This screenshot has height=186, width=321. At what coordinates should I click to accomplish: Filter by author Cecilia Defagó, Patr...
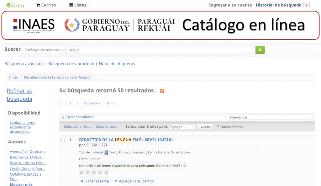tap(28, 169)
